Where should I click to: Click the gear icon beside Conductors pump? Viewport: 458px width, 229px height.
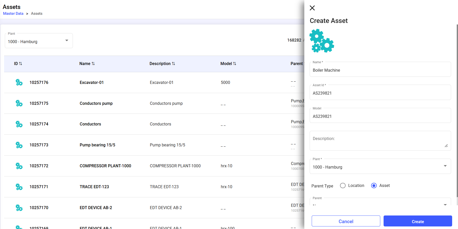pyautogui.click(x=19, y=103)
